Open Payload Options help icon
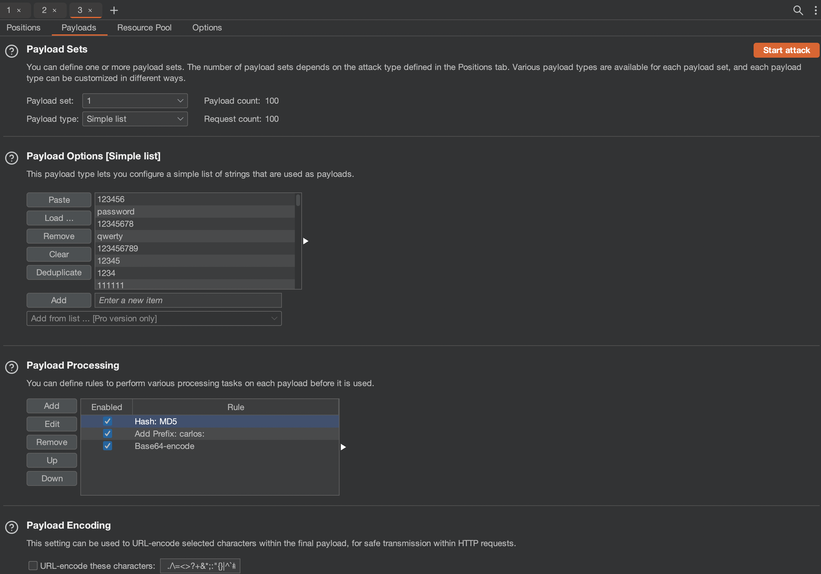Image resolution: width=821 pixels, height=574 pixels. click(12, 158)
